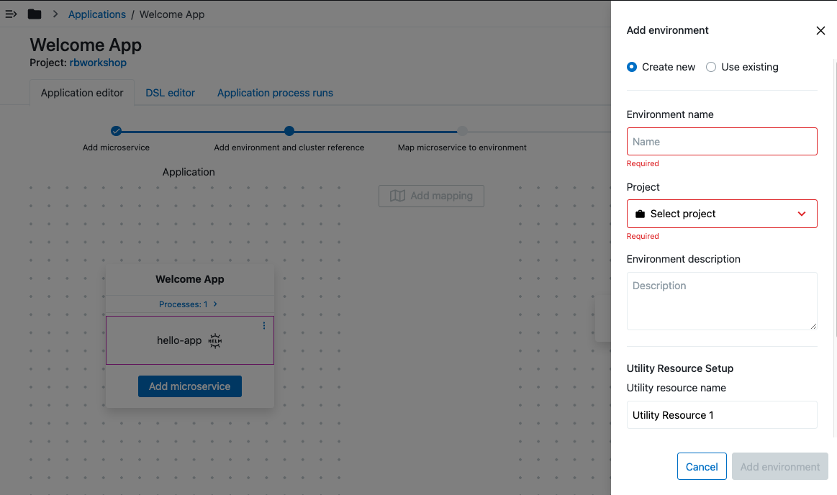Close the Add environment panel

[820, 31]
